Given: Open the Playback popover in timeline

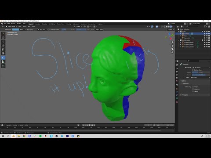Looking at the screenshot, I should [9, 125].
